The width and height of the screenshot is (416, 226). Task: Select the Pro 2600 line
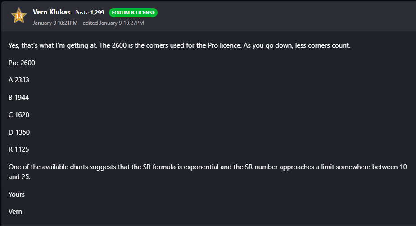click(22, 63)
